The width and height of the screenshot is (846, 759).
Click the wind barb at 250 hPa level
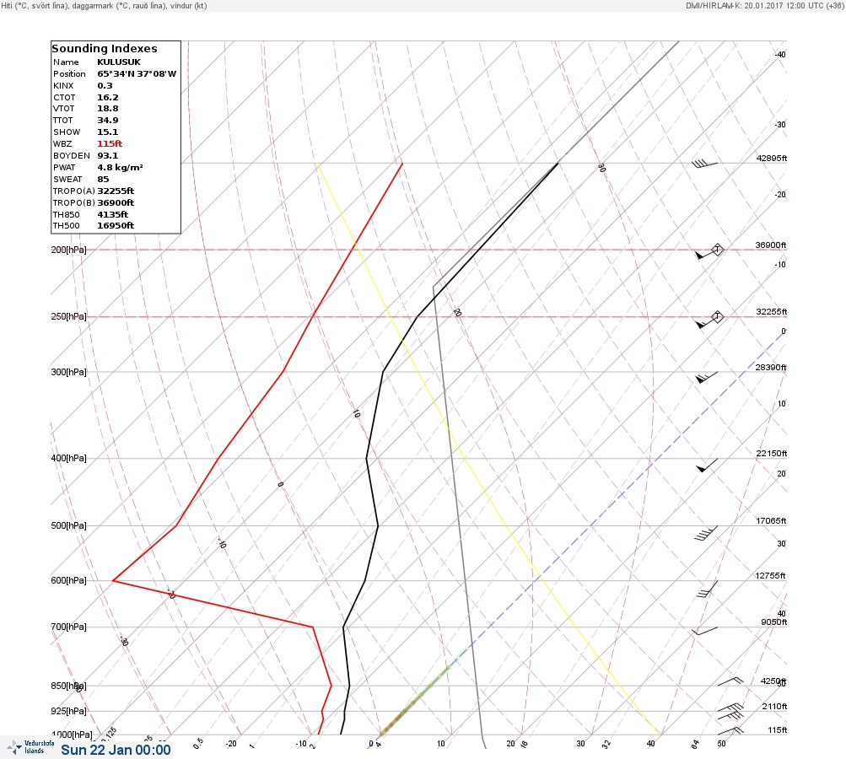[706, 321]
